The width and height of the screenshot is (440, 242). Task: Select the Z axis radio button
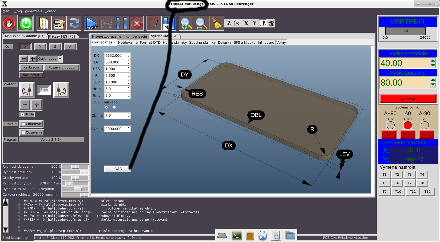(55, 47)
